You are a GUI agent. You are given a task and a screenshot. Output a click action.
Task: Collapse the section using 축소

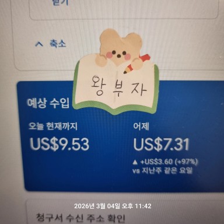pos(58,43)
